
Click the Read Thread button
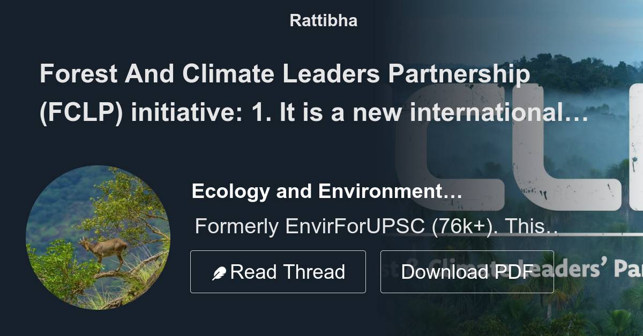click(278, 271)
